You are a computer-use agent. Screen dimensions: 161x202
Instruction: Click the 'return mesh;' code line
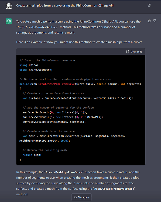(32, 155)
